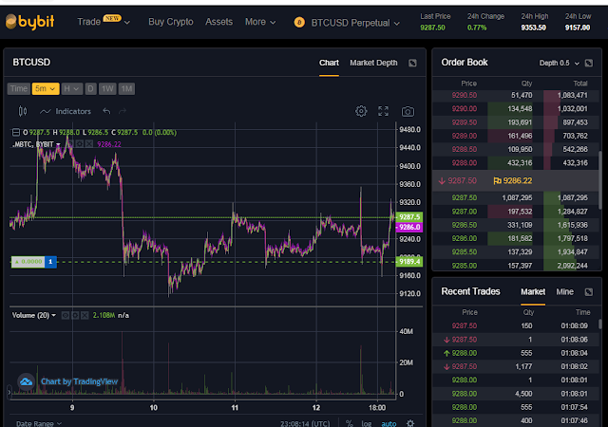Select the Mine trades tab
This screenshot has height=427, width=608.
564,291
